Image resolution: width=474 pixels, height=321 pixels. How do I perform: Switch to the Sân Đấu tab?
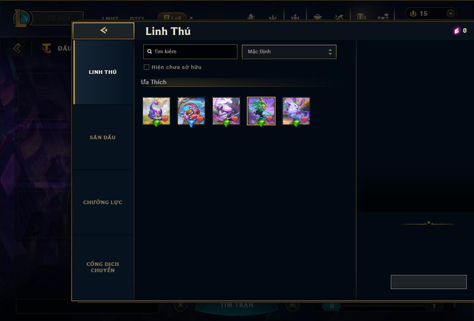103,137
